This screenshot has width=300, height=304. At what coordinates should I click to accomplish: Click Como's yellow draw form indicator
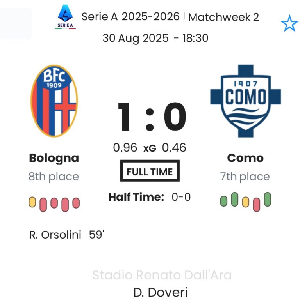pos(245,201)
